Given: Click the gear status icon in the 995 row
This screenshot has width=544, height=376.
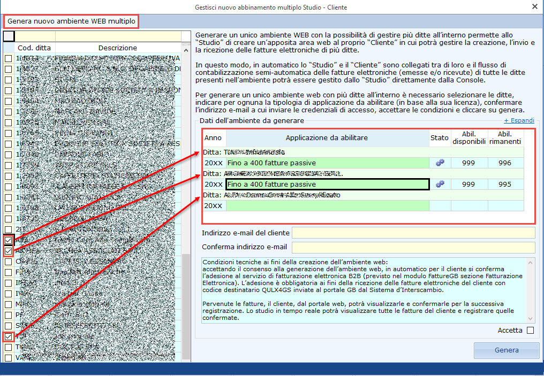Looking at the screenshot, I should [440, 185].
